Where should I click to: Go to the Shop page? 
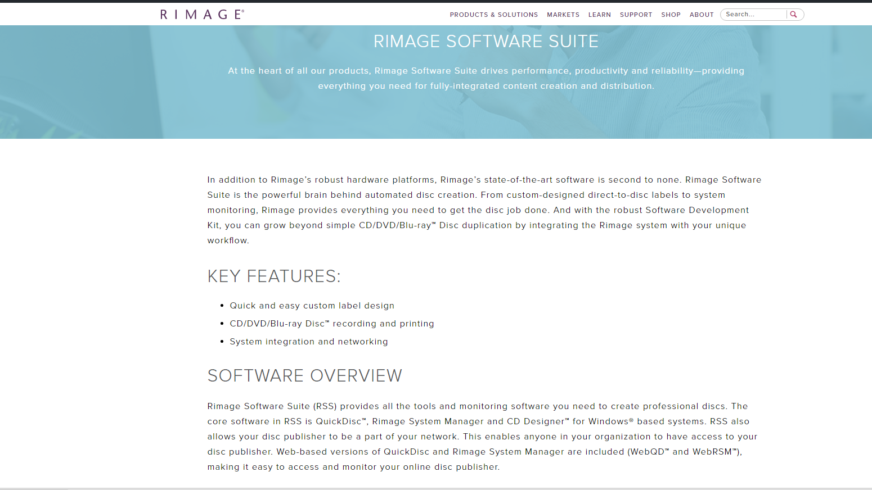(x=671, y=15)
